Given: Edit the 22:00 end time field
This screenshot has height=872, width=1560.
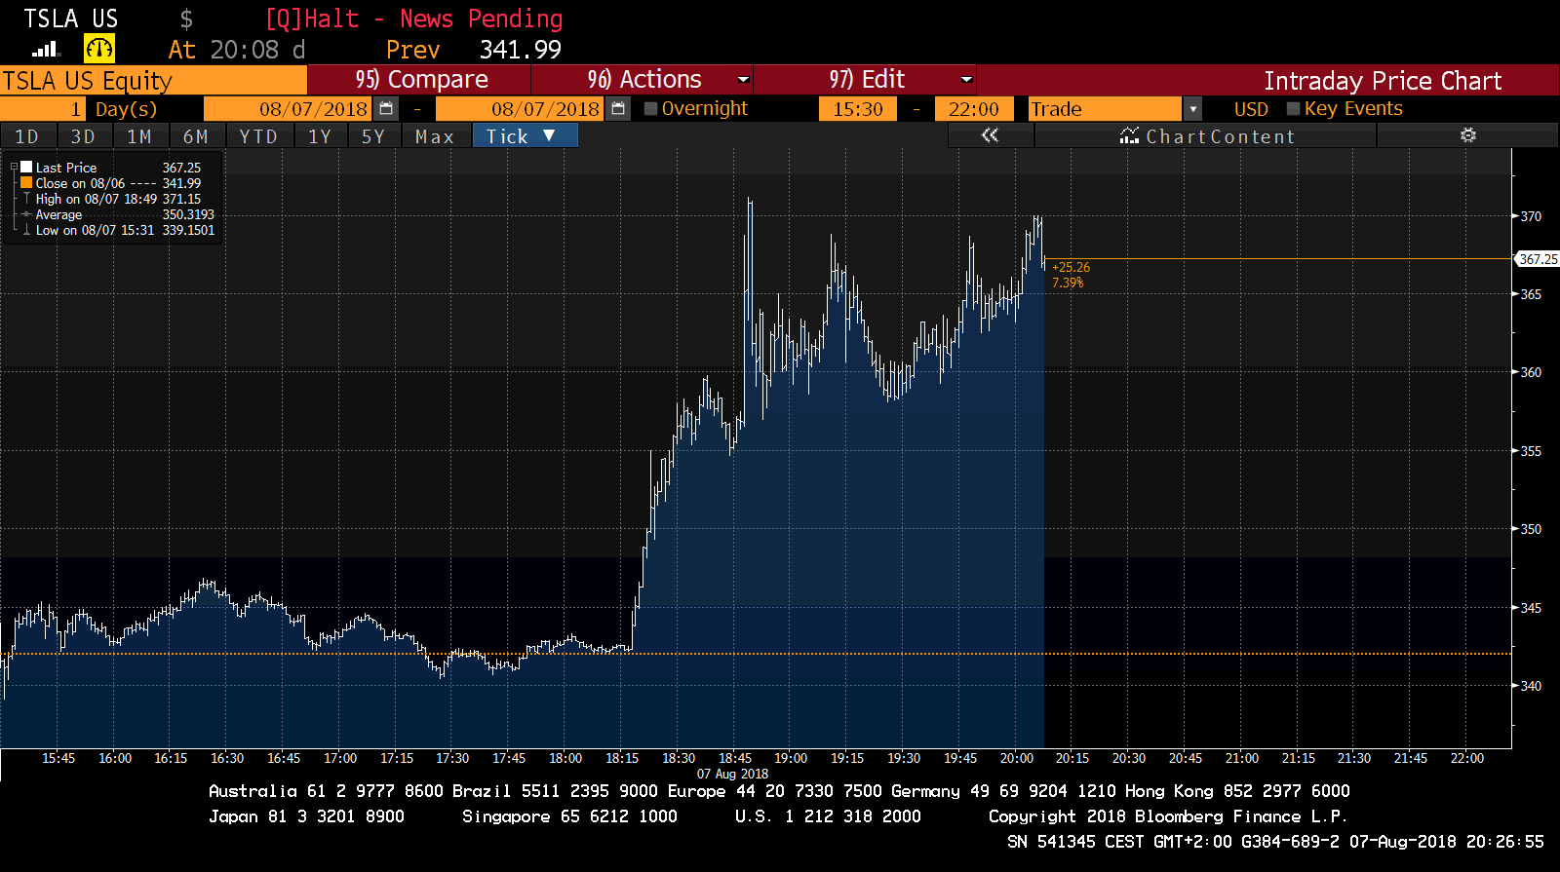Looking at the screenshot, I should click(974, 109).
